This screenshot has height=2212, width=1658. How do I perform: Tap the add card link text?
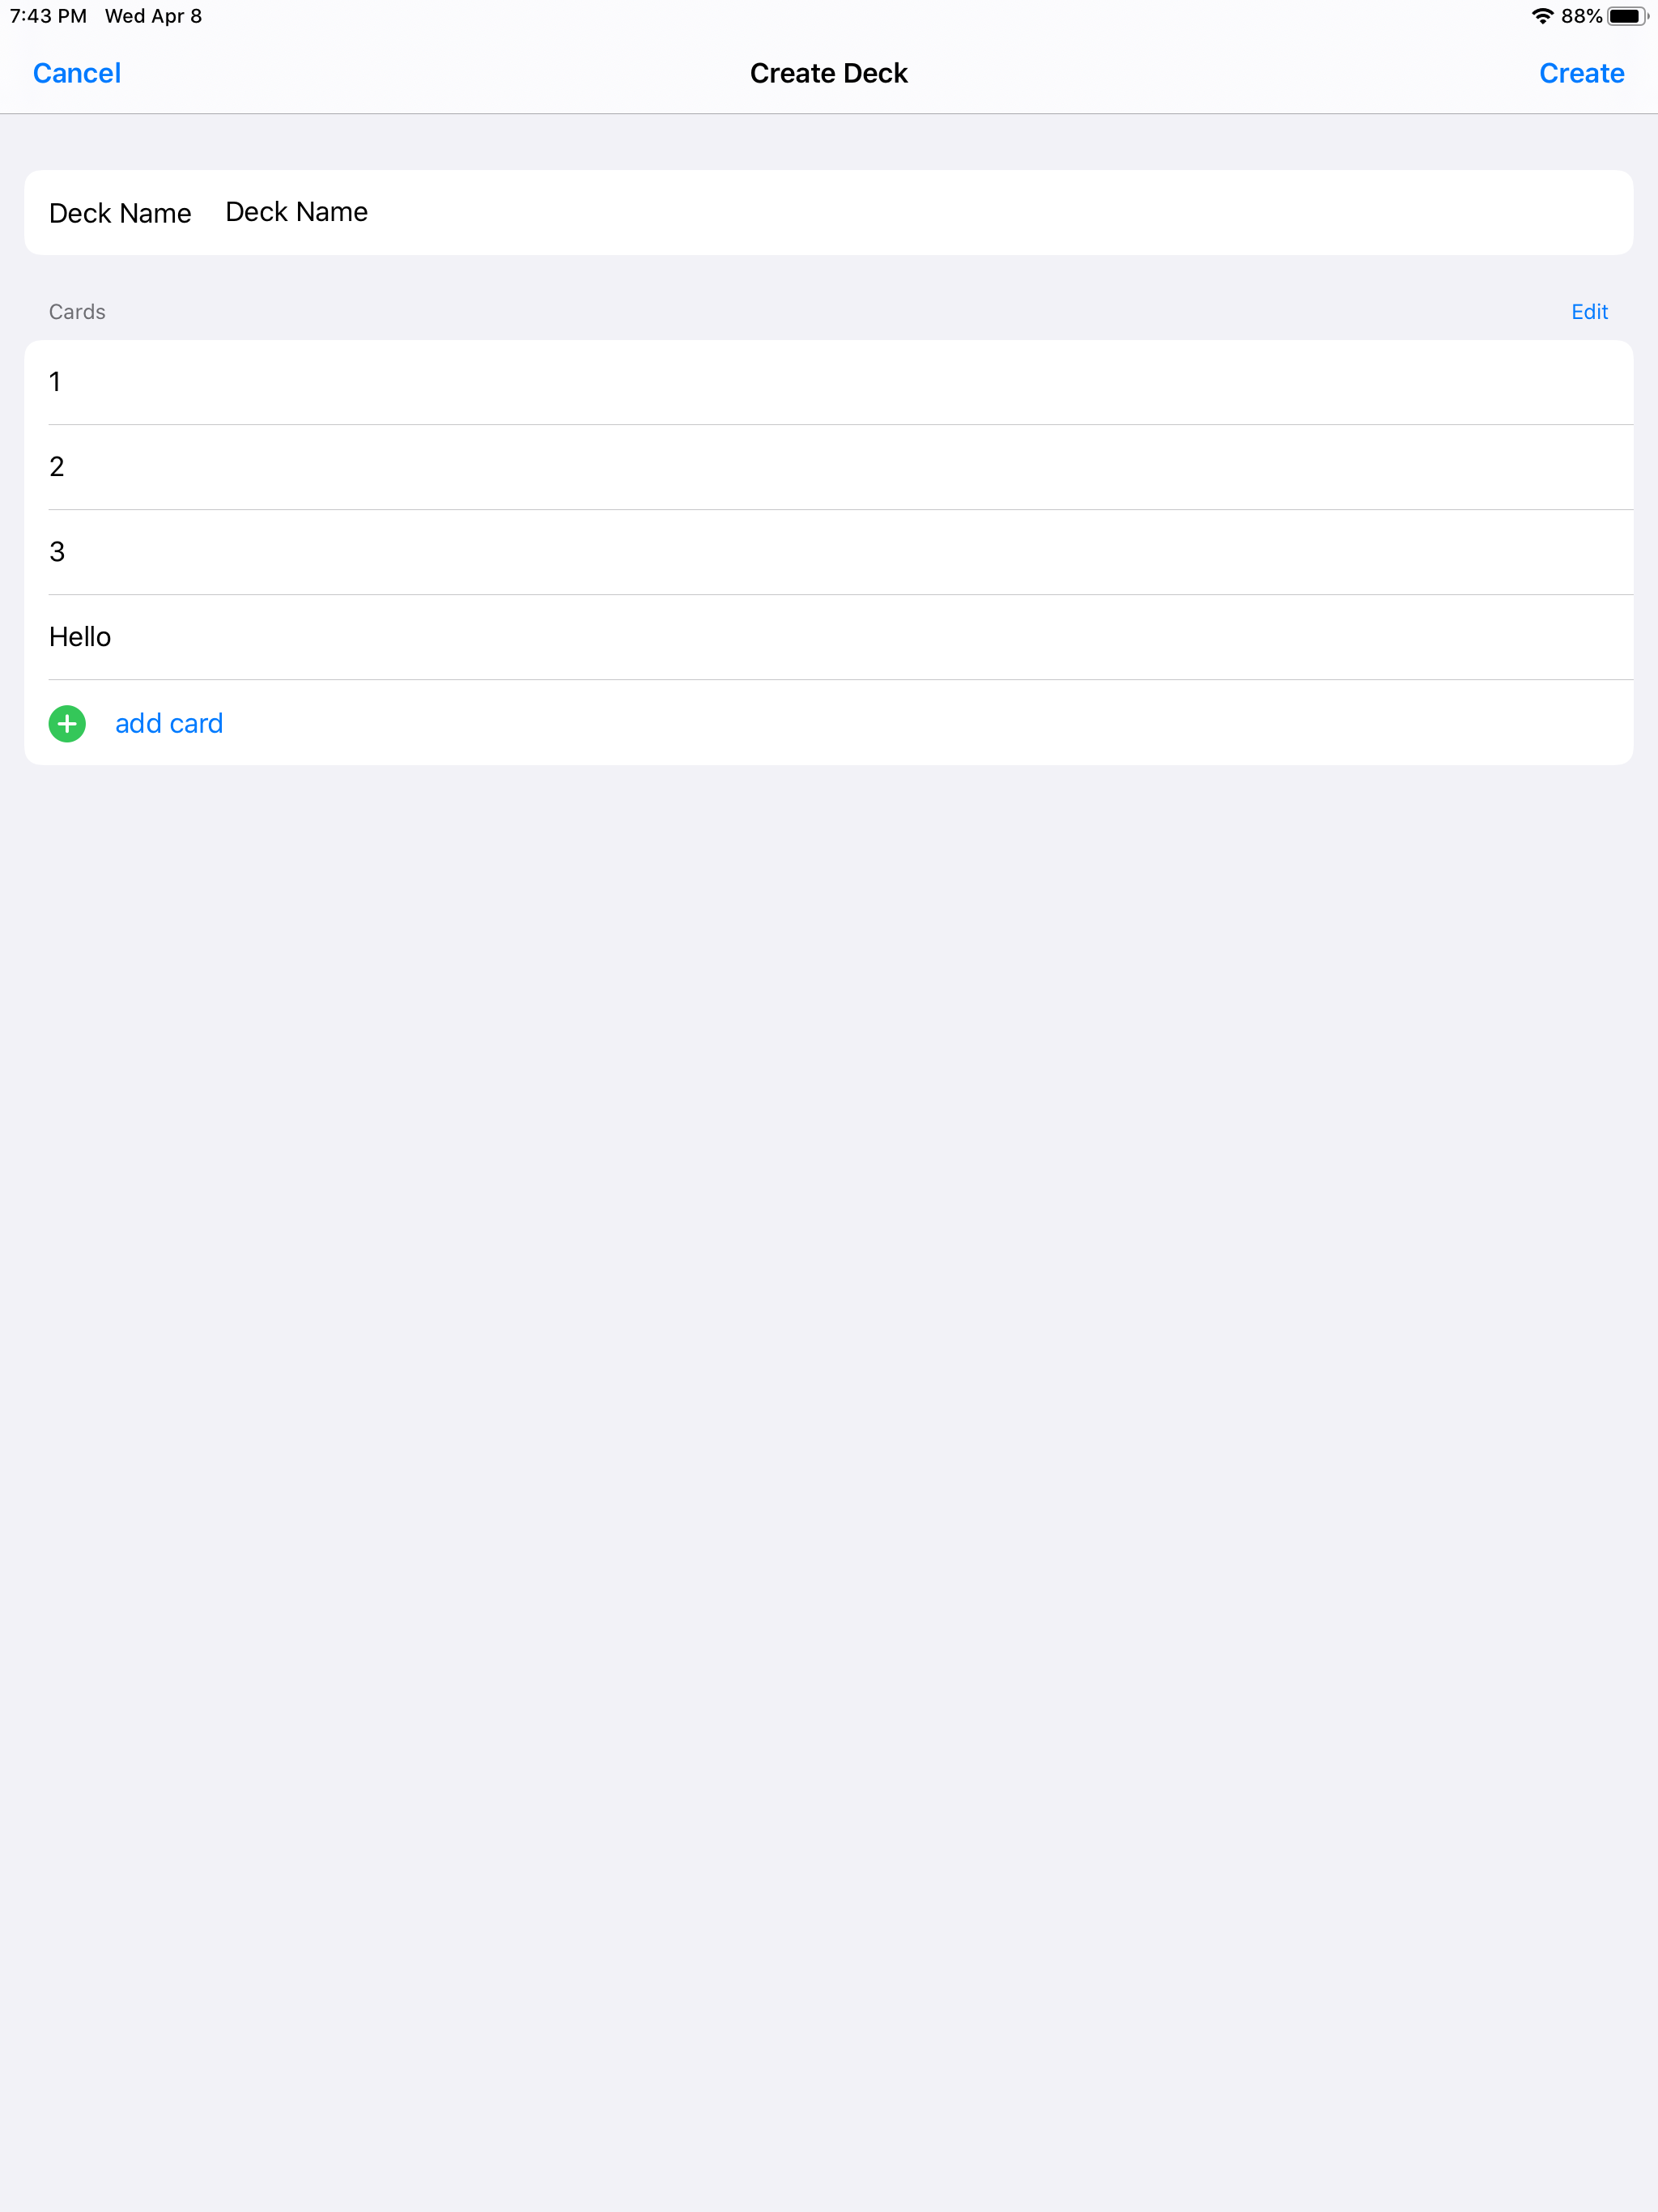169,723
